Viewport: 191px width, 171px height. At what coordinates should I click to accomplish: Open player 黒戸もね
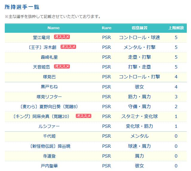pyautogui.click(x=49, y=87)
